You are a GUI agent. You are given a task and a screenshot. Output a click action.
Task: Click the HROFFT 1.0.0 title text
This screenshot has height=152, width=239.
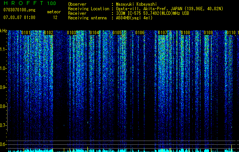click(x=30, y=3)
